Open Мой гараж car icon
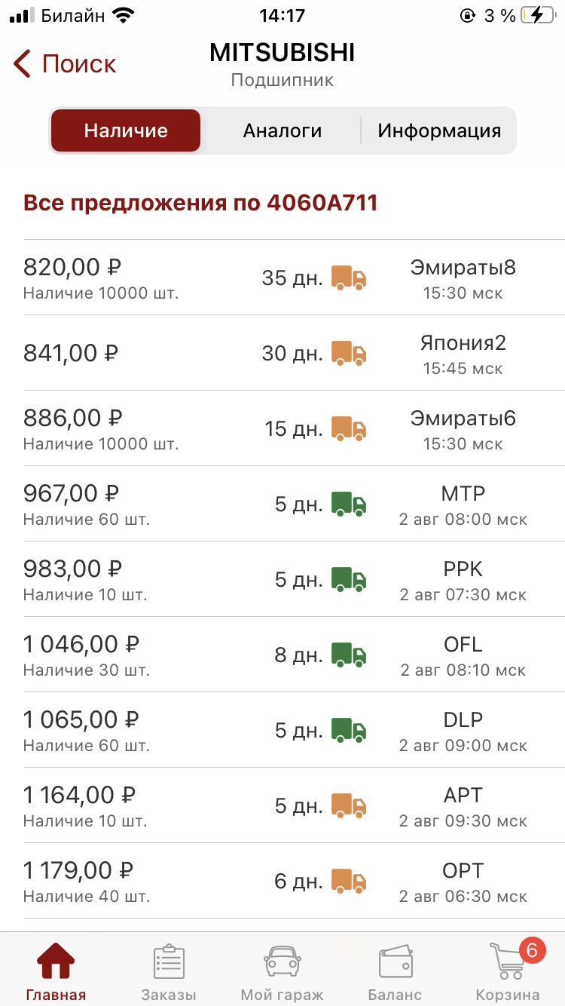The image size is (565, 1006). click(282, 962)
